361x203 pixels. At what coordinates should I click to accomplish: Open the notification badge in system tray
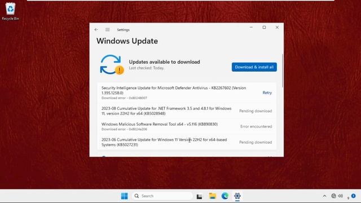[x=353, y=196]
